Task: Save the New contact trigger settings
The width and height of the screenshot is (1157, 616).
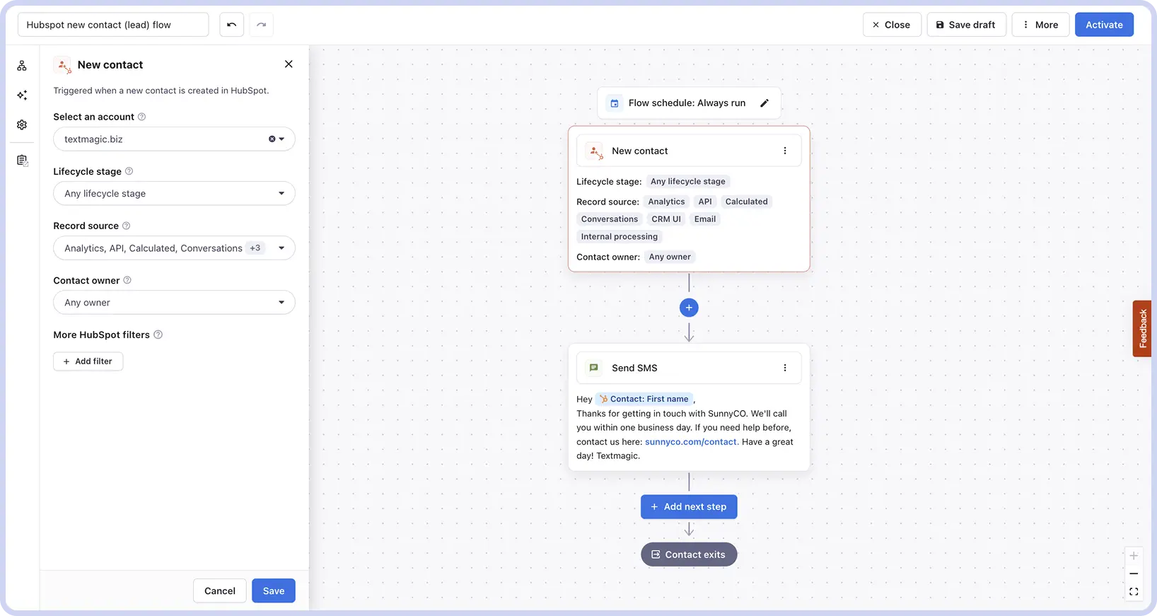Action: 274,591
